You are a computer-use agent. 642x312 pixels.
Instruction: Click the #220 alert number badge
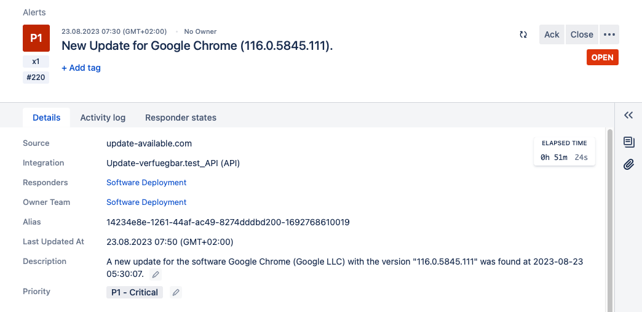pos(36,78)
